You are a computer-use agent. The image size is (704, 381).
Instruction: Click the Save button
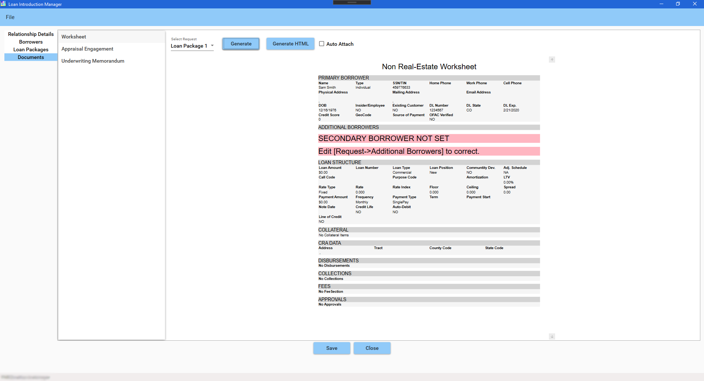tap(331, 348)
